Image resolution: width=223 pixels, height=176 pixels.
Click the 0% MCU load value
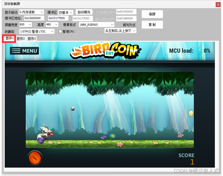click(x=207, y=51)
